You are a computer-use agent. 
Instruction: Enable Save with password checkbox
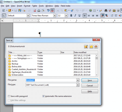(9, 96)
